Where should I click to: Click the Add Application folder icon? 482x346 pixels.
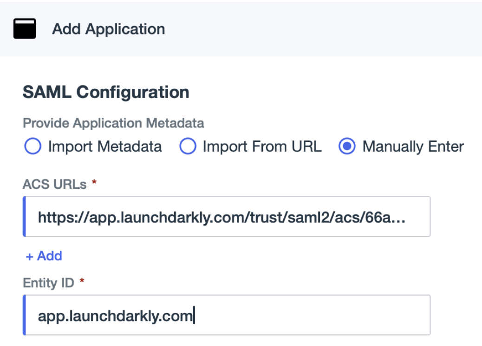[26, 29]
